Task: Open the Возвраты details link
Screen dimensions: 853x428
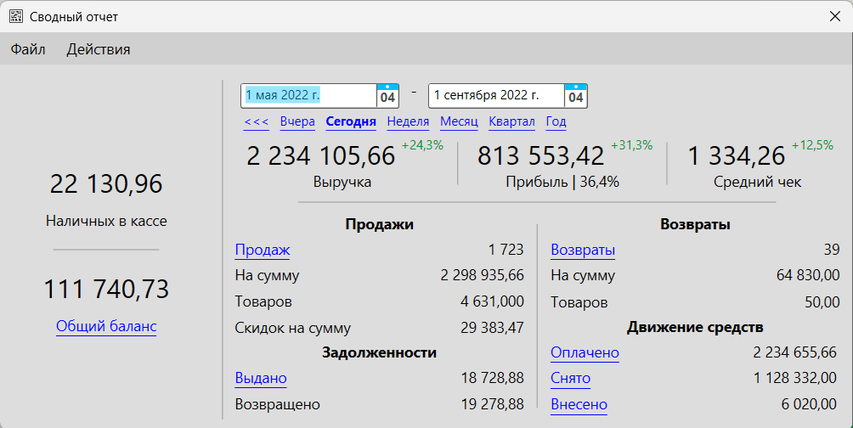Action: [x=583, y=250]
